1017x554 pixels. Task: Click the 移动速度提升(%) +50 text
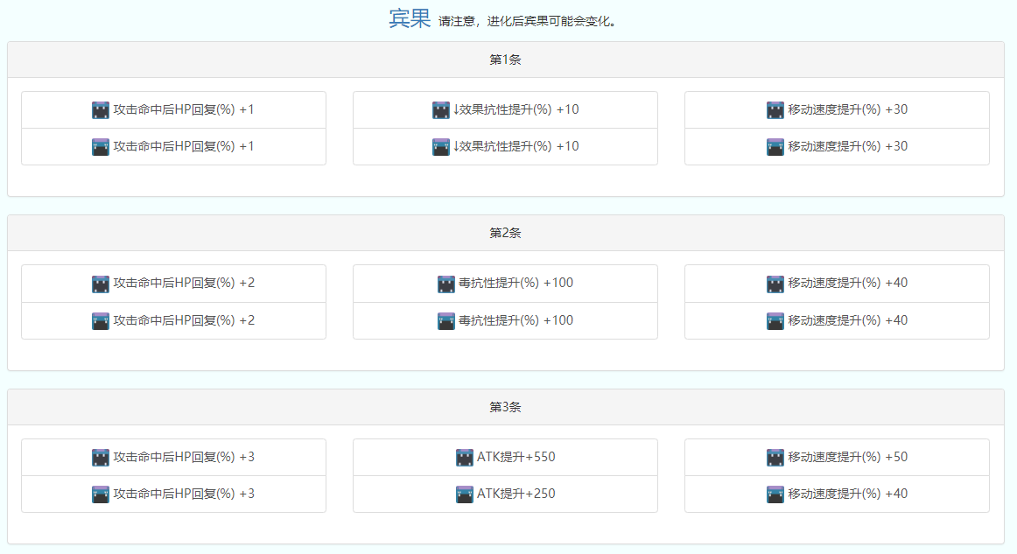[x=847, y=457]
